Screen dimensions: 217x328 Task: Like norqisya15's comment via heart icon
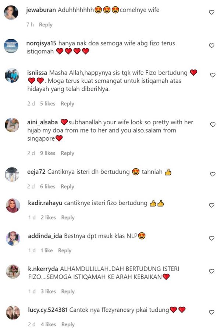click(x=211, y=45)
